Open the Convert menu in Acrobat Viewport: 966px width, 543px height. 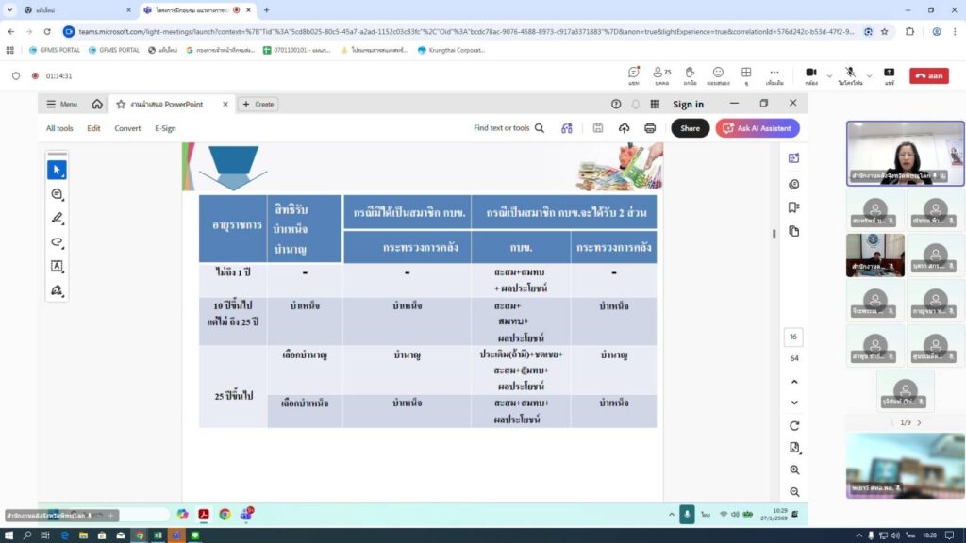tap(127, 128)
